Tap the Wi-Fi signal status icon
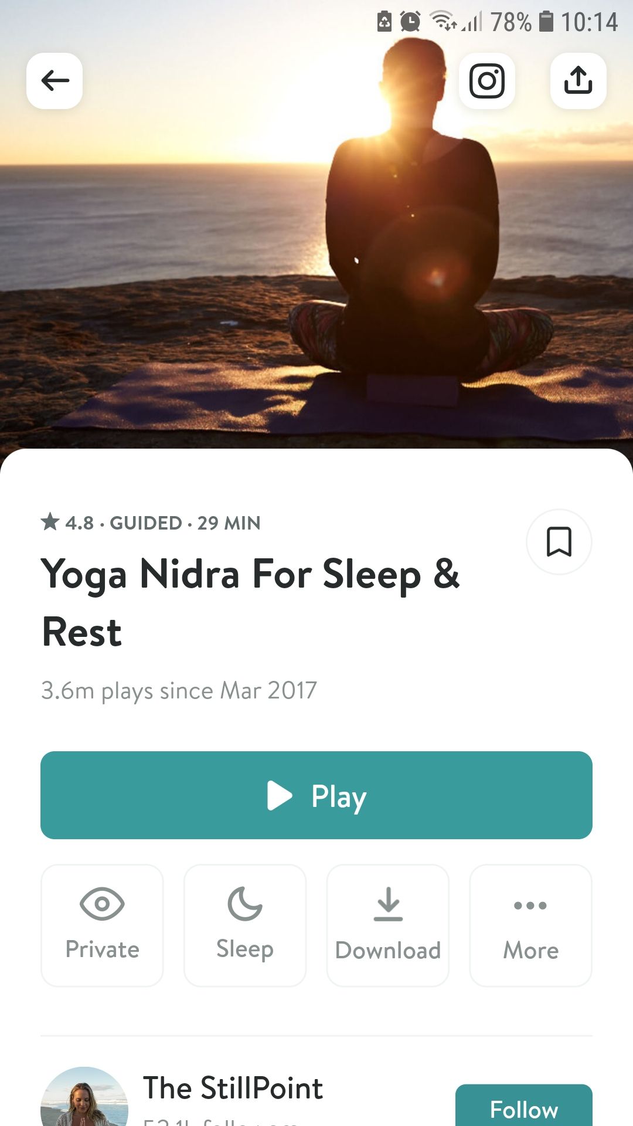633x1126 pixels. pyautogui.click(x=444, y=22)
